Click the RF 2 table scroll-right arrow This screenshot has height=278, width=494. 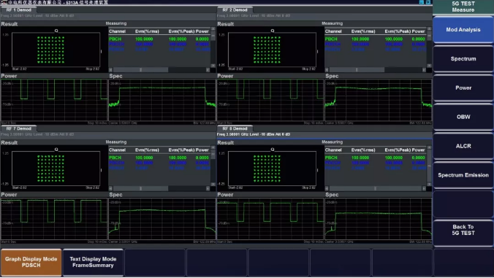pyautogui.click(x=424, y=70)
